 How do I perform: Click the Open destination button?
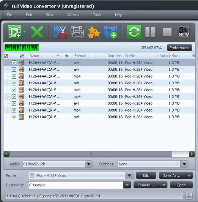(181, 185)
